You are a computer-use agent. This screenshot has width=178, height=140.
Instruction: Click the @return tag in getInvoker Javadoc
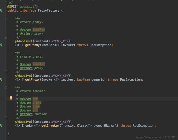(x=25, y=114)
